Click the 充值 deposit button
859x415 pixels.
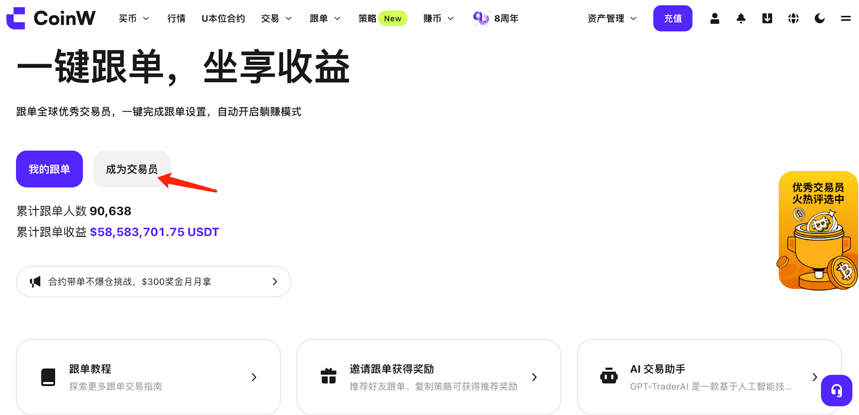[672, 18]
